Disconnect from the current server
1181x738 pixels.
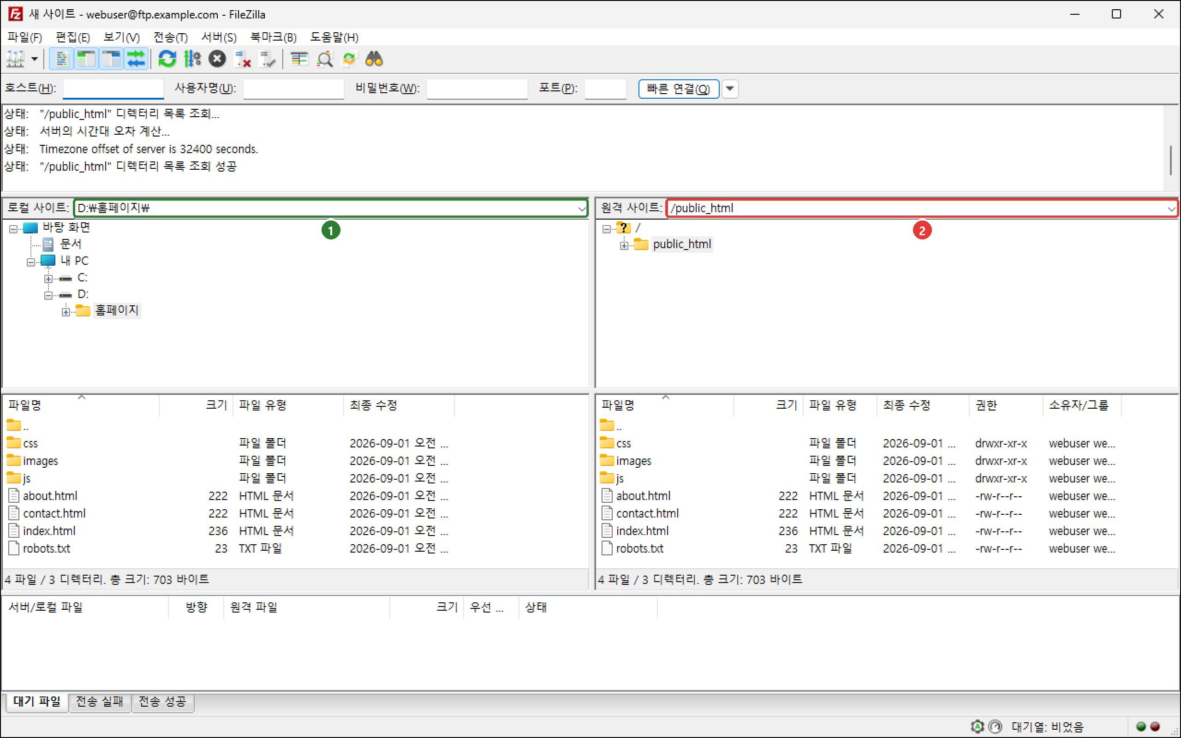[x=243, y=60]
